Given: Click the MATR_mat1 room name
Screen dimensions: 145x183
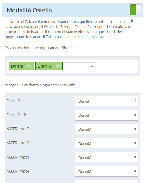Looking at the screenshot, I should pos(18,157).
